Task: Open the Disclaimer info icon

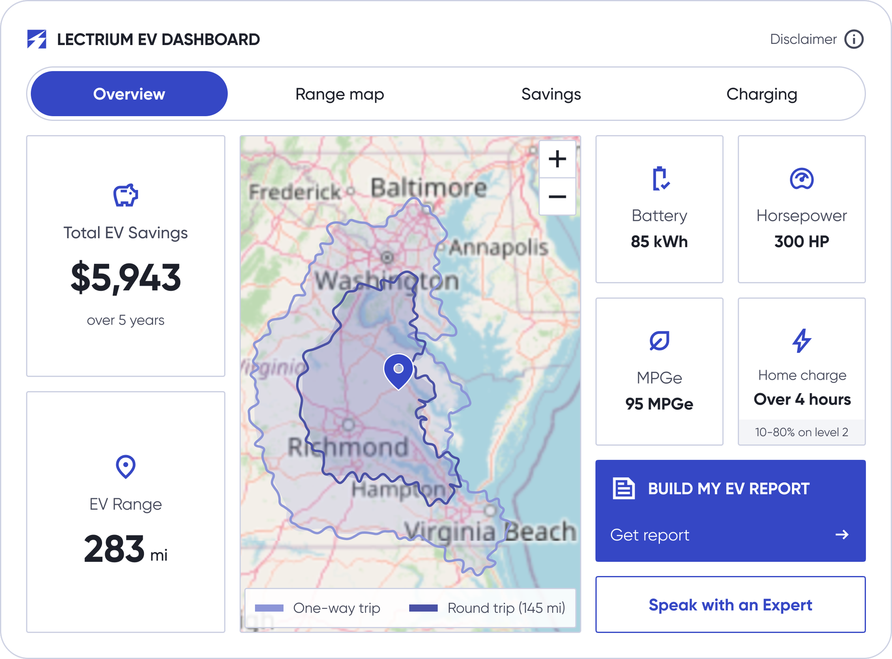Action: [854, 39]
